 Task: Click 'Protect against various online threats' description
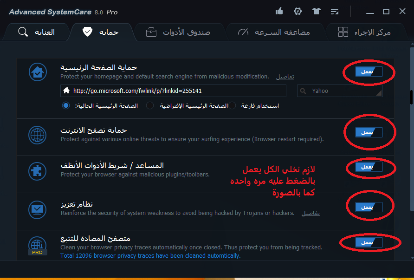pos(192,139)
